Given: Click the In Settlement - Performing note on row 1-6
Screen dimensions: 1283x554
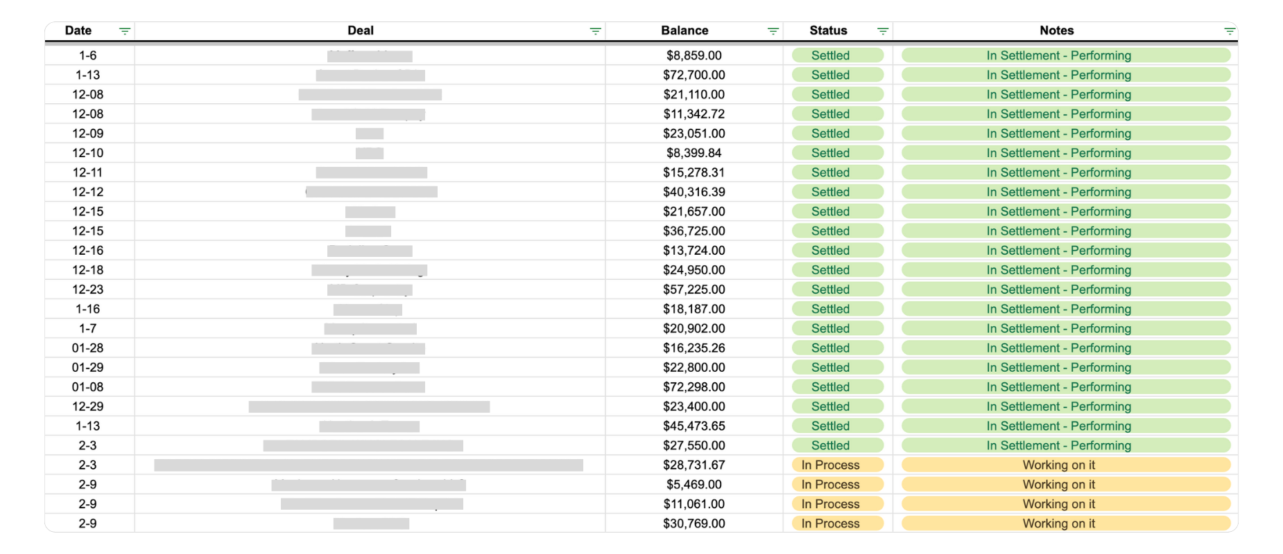Looking at the screenshot, I should 1059,55.
